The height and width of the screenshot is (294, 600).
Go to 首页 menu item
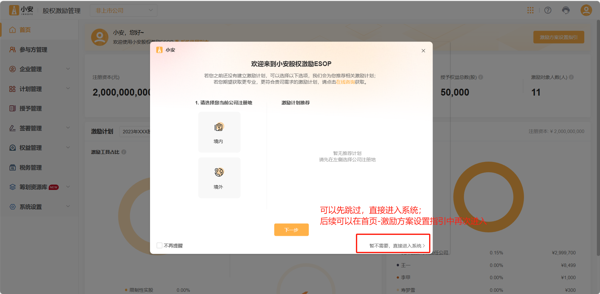click(x=39, y=30)
